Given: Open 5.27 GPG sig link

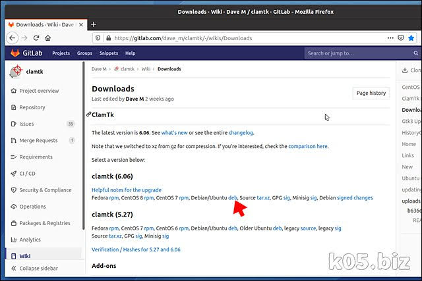Looking at the screenshot, I should (x=138, y=236).
